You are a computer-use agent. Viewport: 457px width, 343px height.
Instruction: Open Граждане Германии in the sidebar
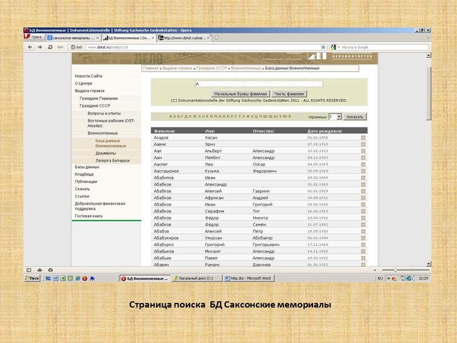point(98,98)
